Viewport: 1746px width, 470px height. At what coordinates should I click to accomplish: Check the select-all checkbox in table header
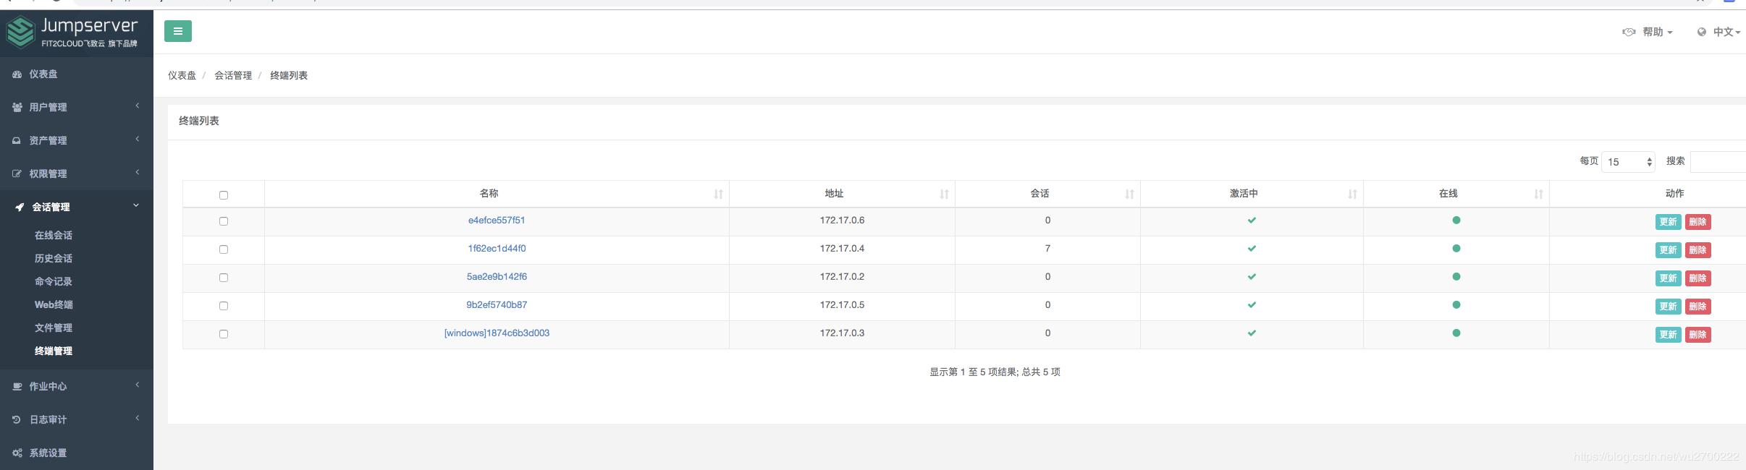tap(224, 195)
